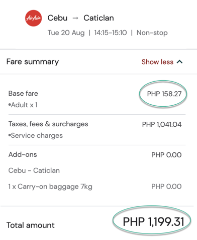Click the Adult x 1 passenger line

23,105
